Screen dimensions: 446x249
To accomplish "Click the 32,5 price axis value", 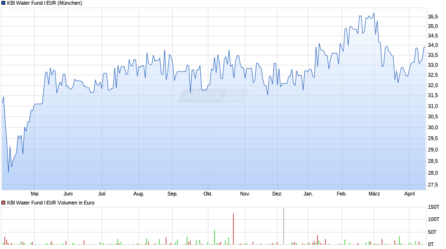I will coord(433,75).
